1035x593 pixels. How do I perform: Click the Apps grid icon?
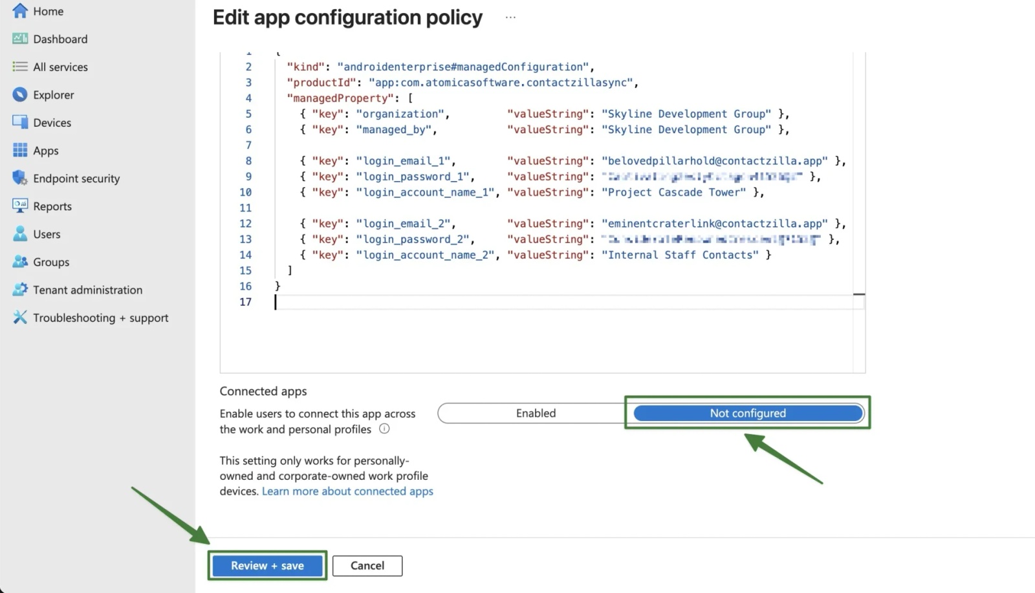(x=20, y=150)
